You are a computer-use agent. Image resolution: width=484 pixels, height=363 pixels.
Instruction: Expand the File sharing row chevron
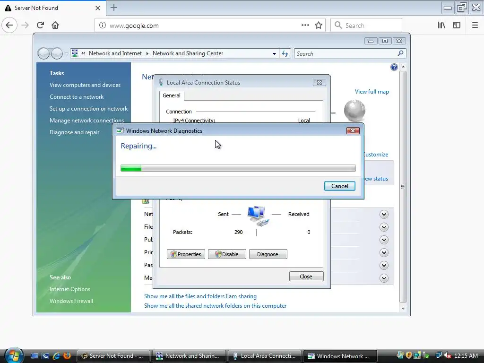coord(384,227)
